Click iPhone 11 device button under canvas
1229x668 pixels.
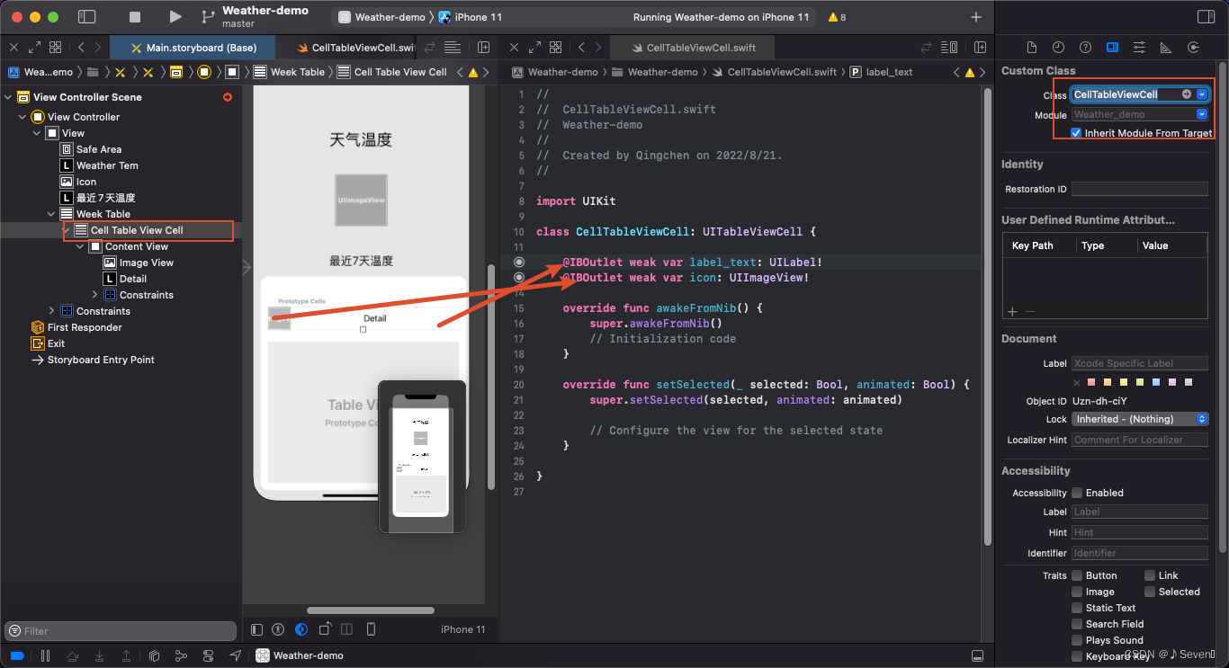(x=462, y=629)
